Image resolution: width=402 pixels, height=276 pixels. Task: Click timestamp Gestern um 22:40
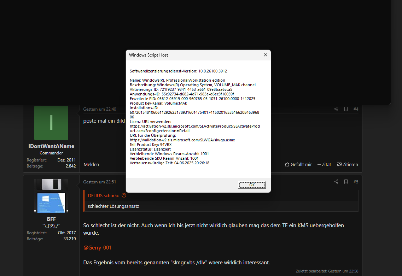tap(99, 109)
